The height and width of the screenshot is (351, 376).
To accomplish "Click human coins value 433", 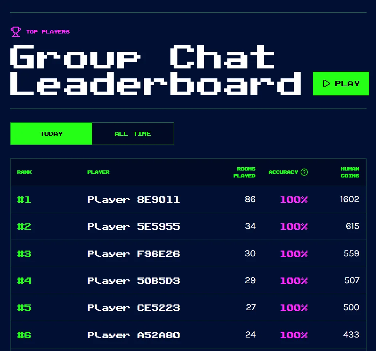I will pyautogui.click(x=351, y=335).
